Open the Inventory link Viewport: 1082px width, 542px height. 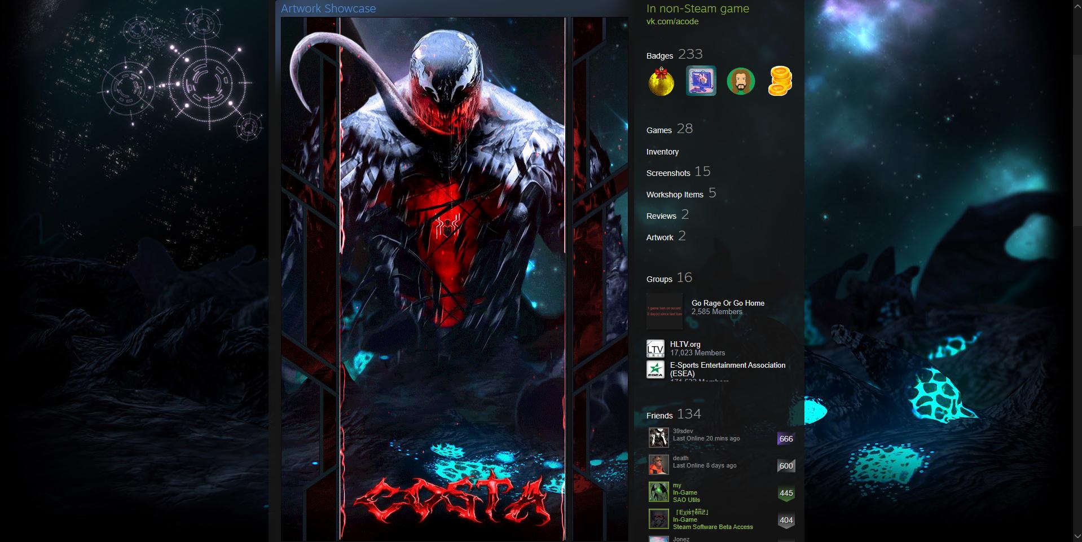[x=662, y=152]
